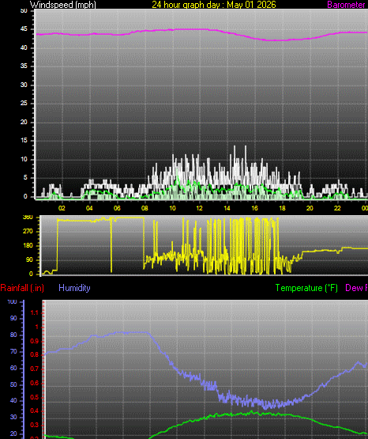Viewport: 368px width, 439px height.
Task: Click the '02' hour tick on time axis
Action: click(62, 208)
